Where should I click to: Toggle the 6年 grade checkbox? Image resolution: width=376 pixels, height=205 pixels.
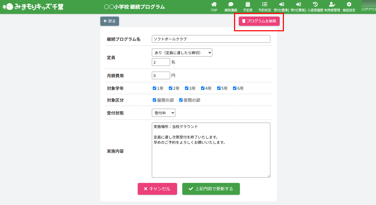click(x=235, y=88)
